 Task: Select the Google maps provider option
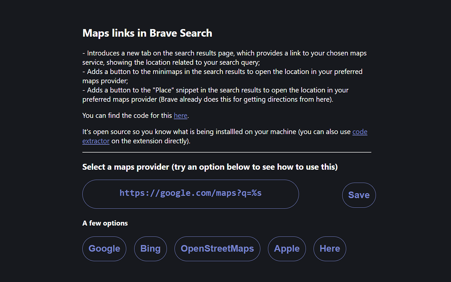point(104,249)
